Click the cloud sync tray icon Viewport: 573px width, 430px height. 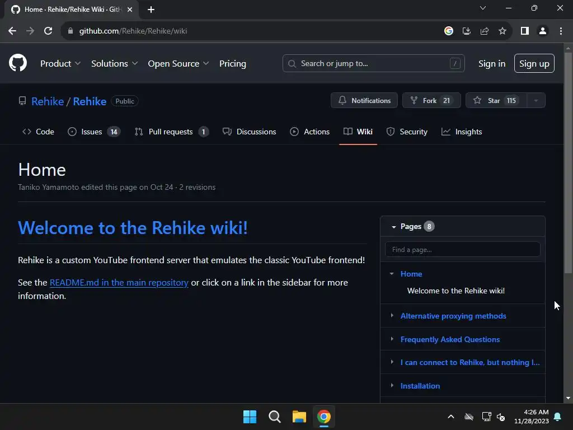tap(469, 417)
